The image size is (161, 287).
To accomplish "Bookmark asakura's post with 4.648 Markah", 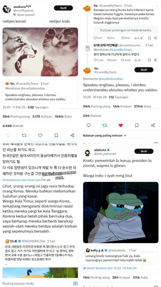I will 56,135.
